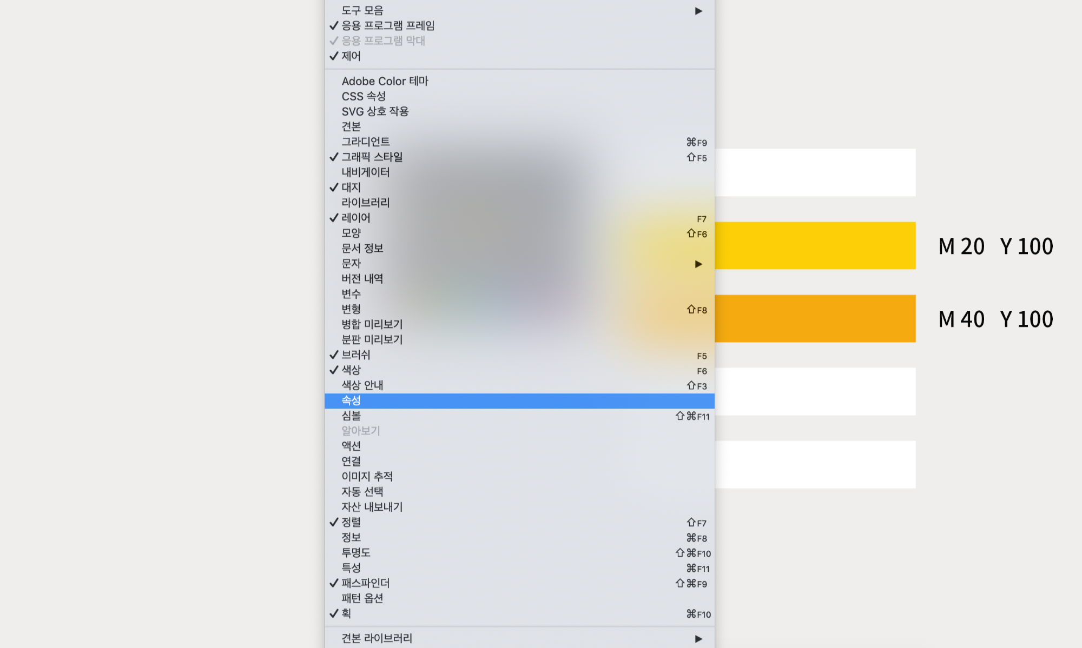1082x648 pixels.
Task: Uncheck the 레이어 panel item
Action: 356,218
